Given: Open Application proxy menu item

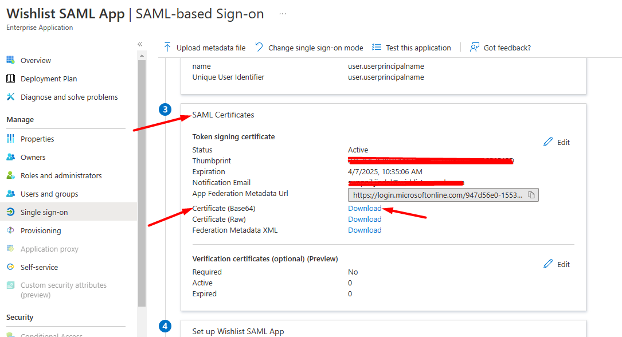Looking at the screenshot, I should click(49, 249).
